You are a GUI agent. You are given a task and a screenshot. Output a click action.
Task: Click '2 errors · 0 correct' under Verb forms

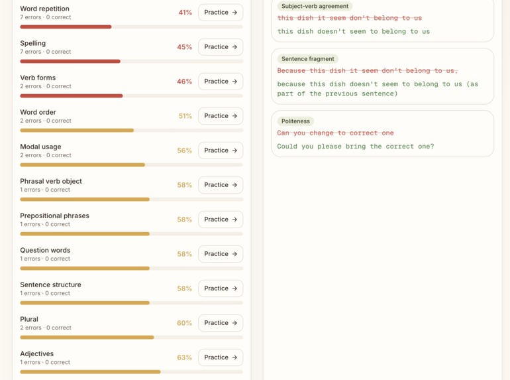point(46,86)
